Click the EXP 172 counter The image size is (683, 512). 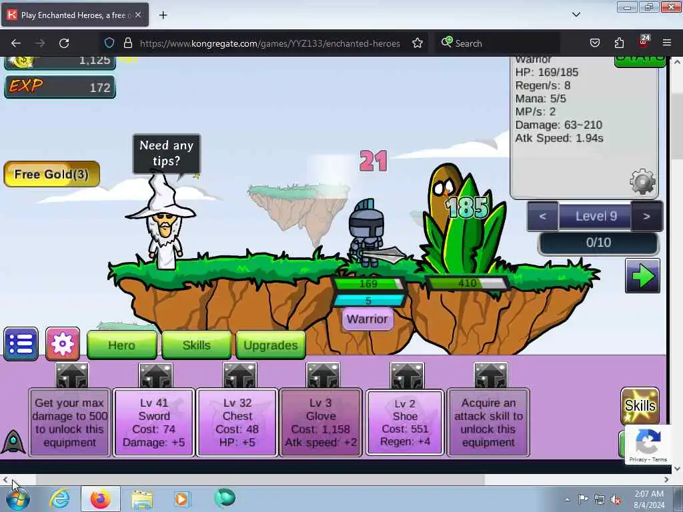click(59, 87)
